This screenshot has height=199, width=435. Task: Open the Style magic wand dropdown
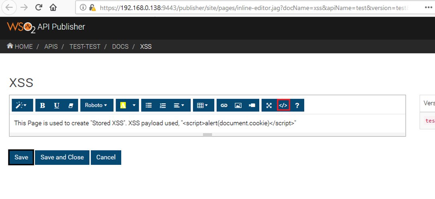point(22,105)
